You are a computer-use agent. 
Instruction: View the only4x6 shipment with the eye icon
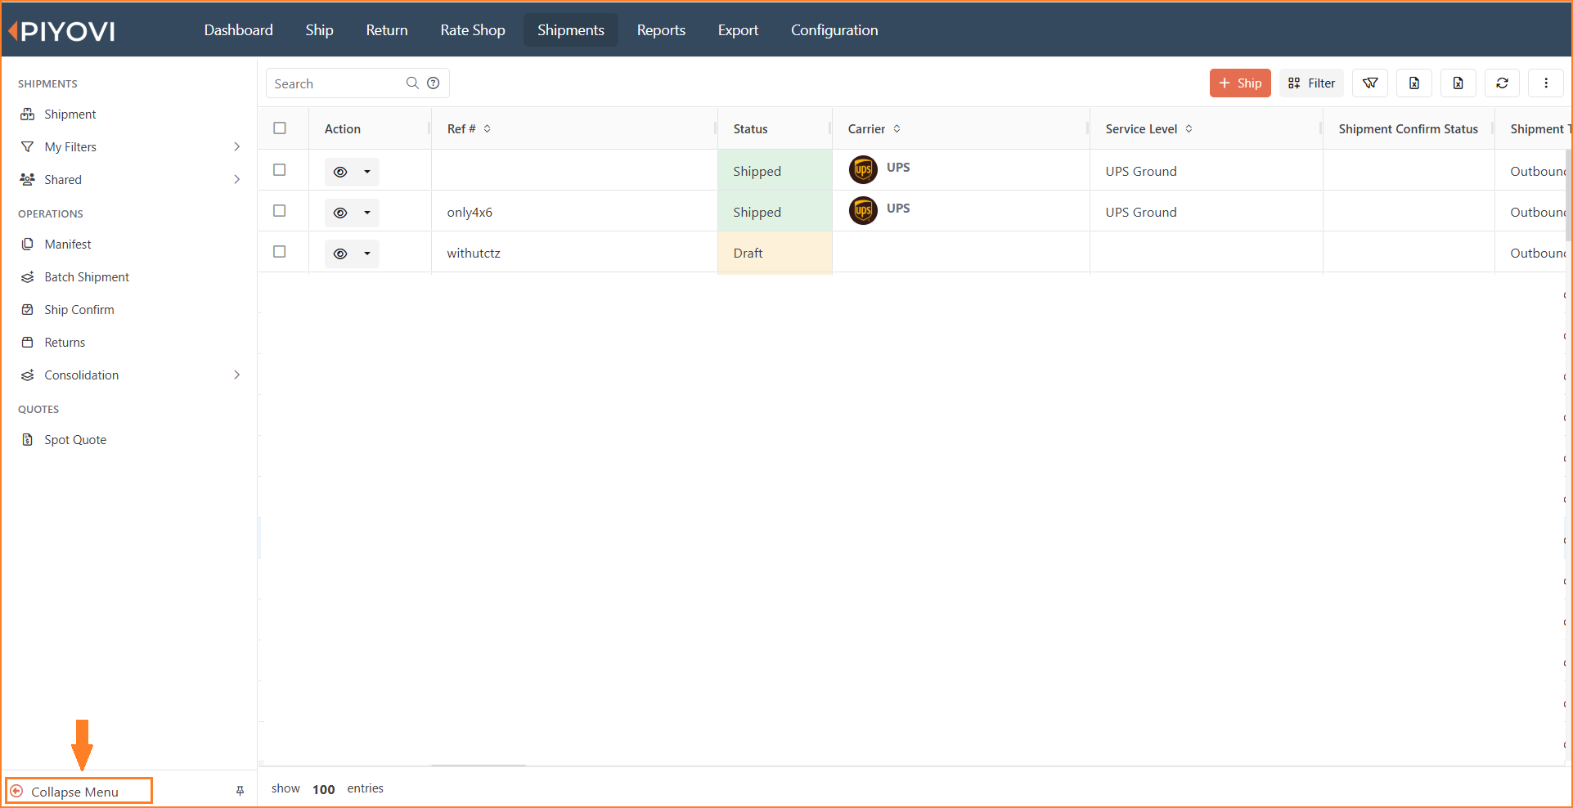point(340,213)
